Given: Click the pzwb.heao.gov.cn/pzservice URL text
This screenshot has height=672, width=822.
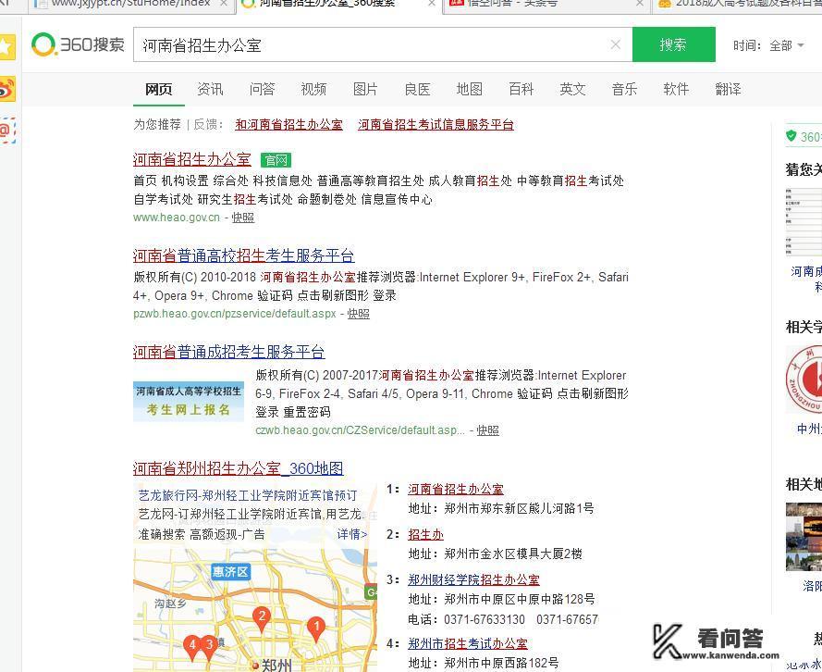Looking at the screenshot, I should [x=234, y=314].
